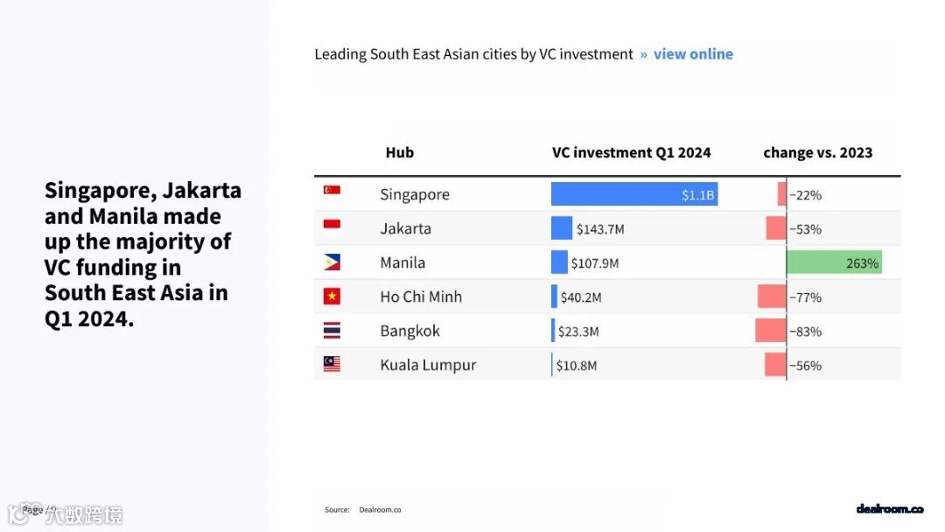The width and height of the screenshot is (945, 532).
Task: Click the Singapore flag icon
Action: (x=332, y=190)
